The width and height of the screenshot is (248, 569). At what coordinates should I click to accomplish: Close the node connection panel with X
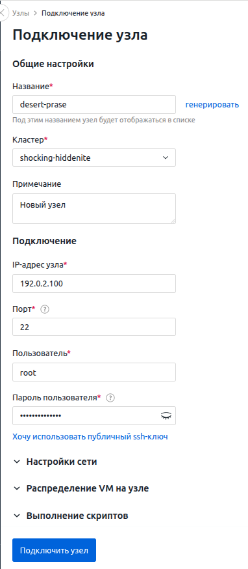[x=2, y=14]
